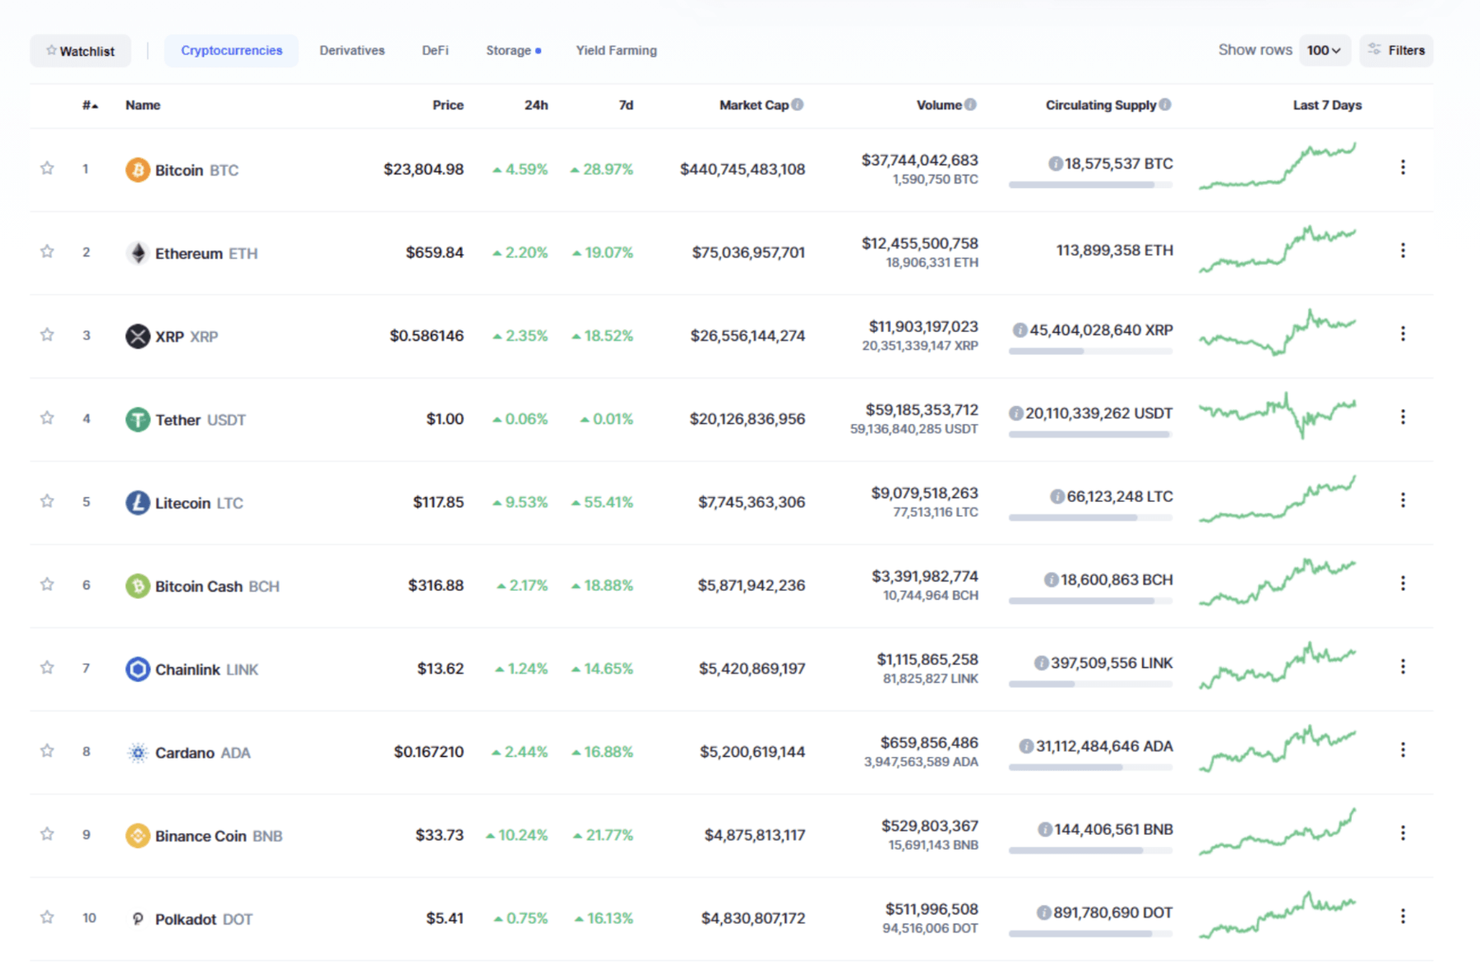Click the Binance Coin logo icon

tap(137, 836)
